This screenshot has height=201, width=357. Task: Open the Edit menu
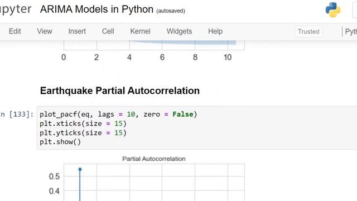click(x=15, y=31)
